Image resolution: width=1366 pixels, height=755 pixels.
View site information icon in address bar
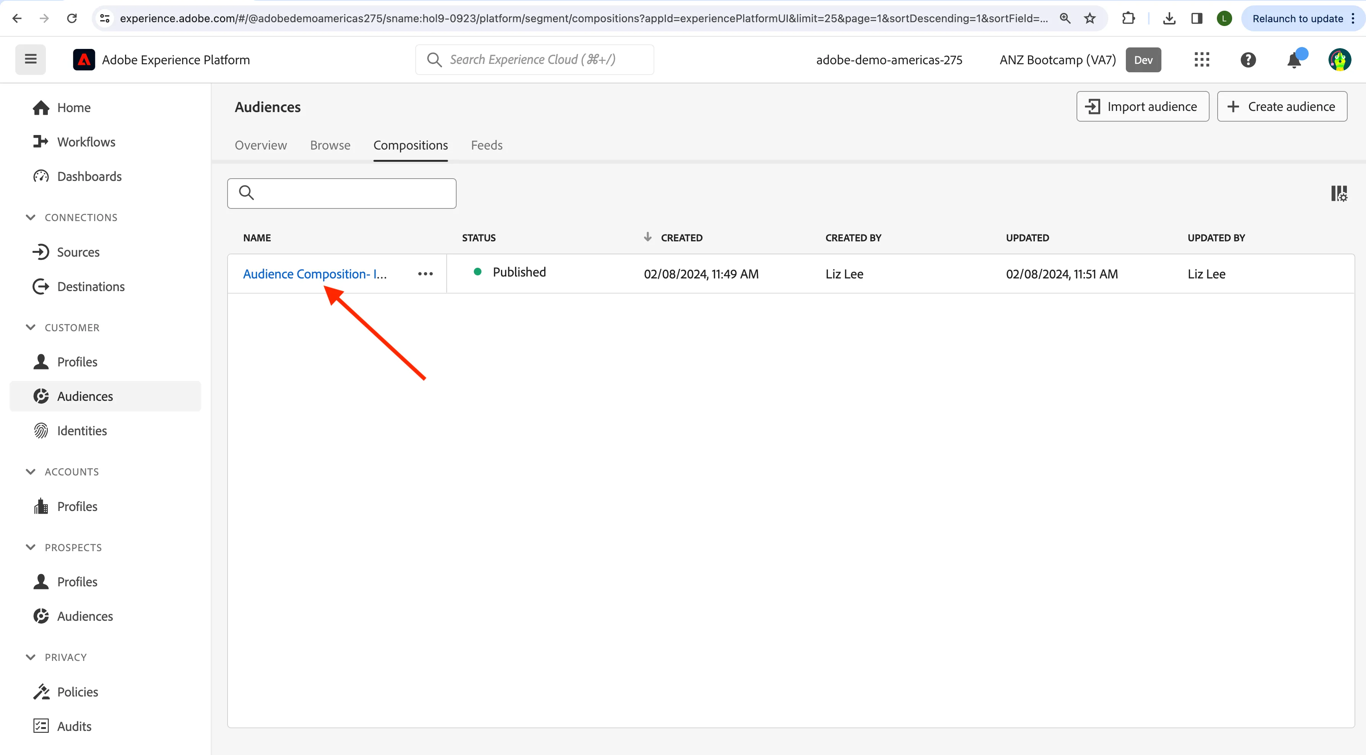(105, 19)
